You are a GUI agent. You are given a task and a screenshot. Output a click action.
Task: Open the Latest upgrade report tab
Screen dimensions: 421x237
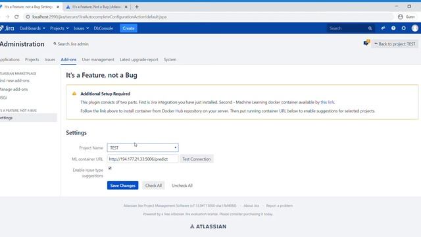[x=139, y=60]
